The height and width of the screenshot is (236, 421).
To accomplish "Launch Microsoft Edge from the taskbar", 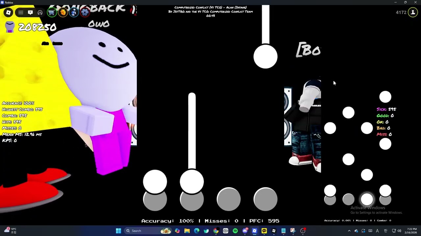I will [197, 231].
